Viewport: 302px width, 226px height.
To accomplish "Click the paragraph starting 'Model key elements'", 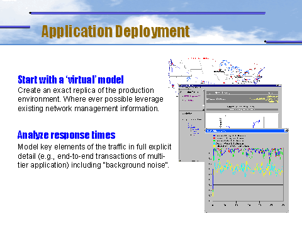I will 94,156.
